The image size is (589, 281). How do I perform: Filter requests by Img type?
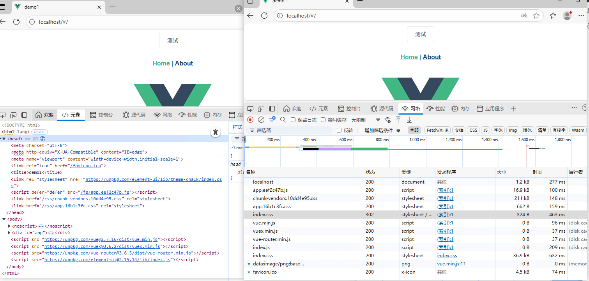click(x=513, y=130)
